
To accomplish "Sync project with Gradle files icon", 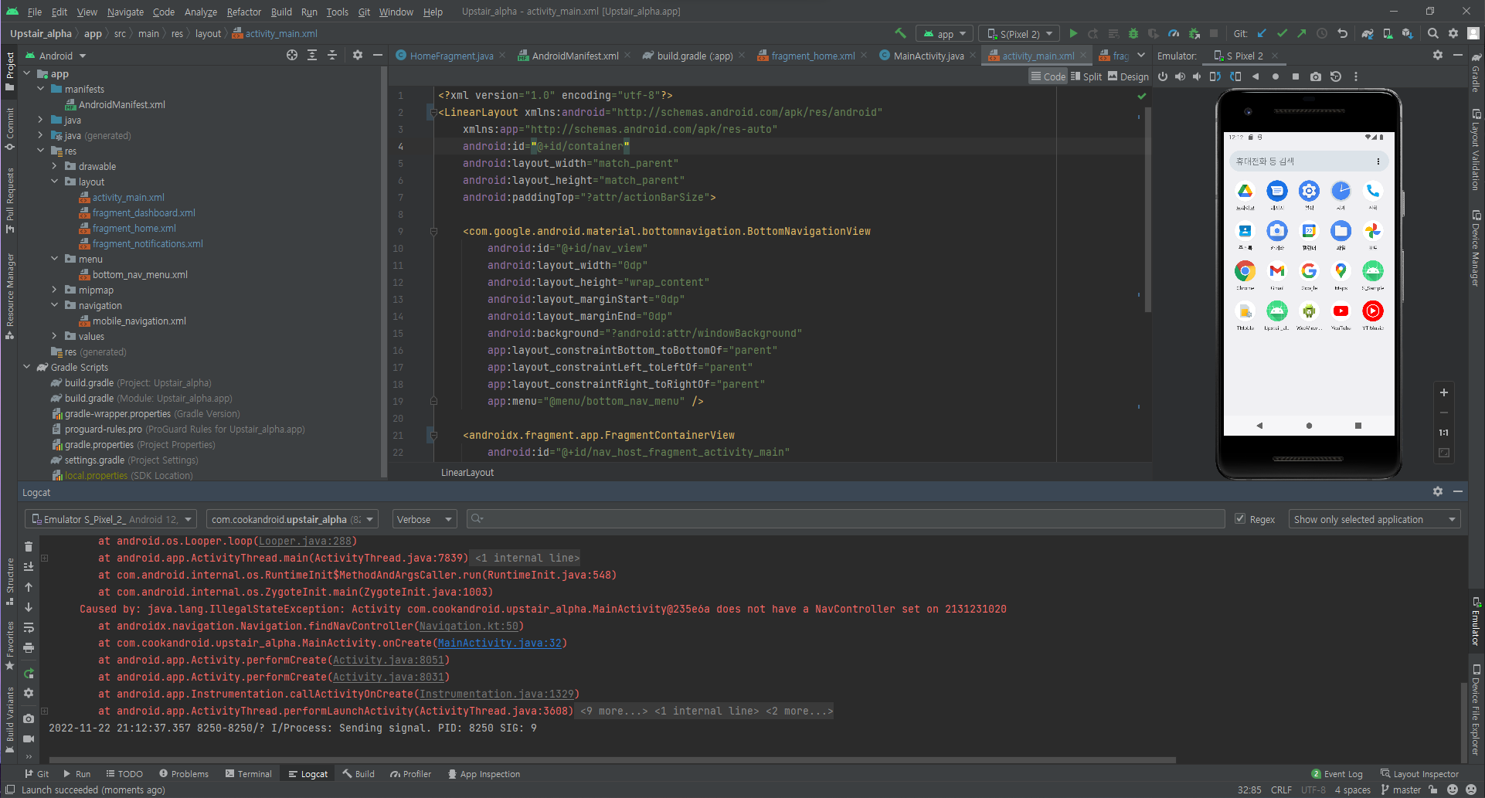I will pyautogui.click(x=1368, y=33).
